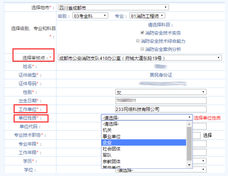The height and width of the screenshot is (176, 228).
Task: Pick 社会团体 from the dropdown options
Action: point(111,149)
